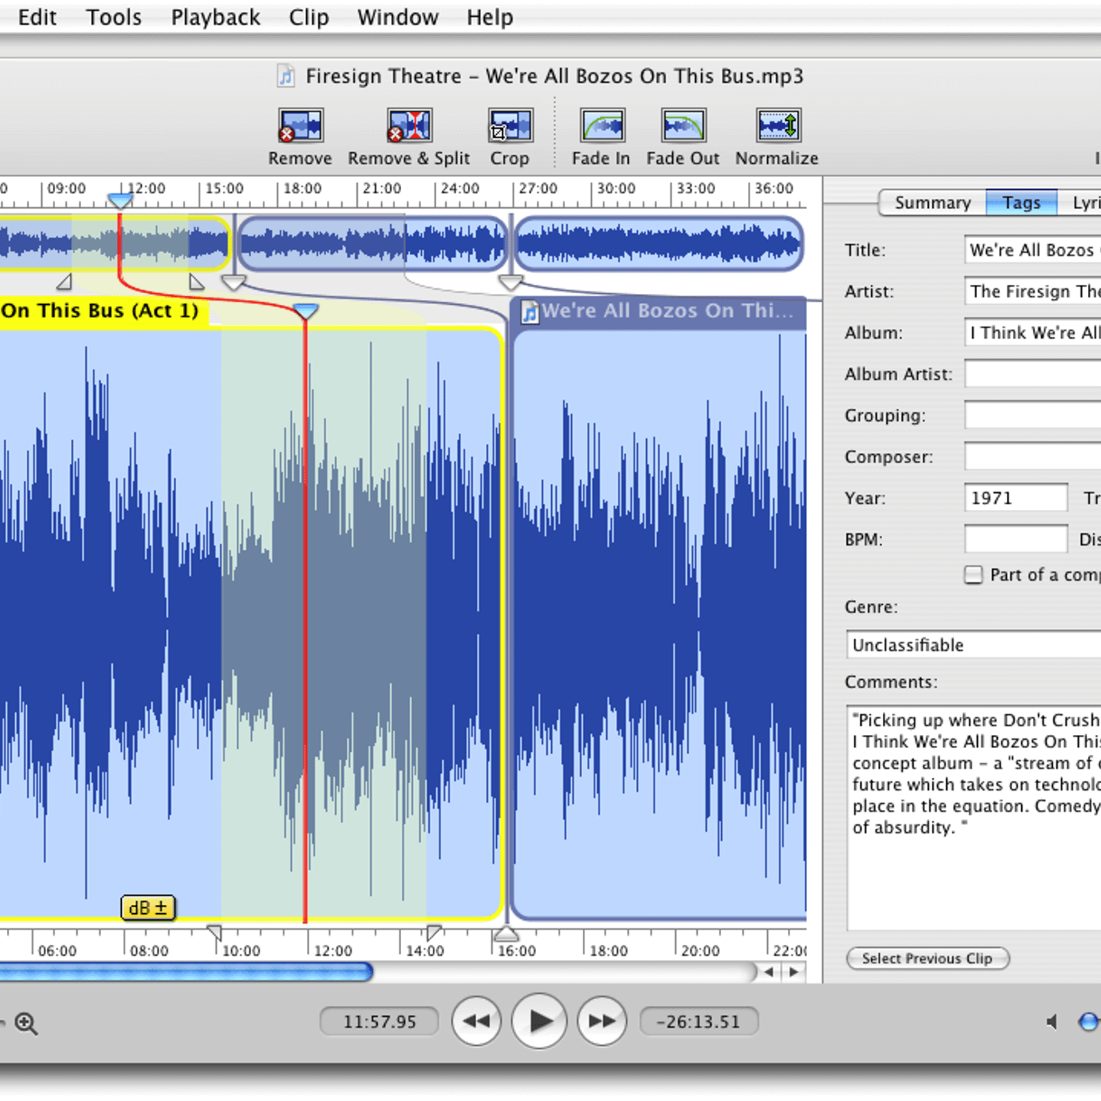Open the Help menu
This screenshot has height=1101, width=1101.
click(x=489, y=17)
